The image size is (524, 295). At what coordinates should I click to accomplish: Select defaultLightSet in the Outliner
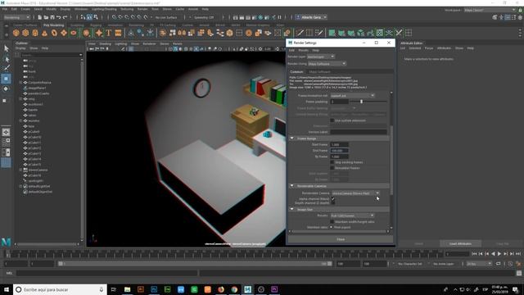[x=39, y=186]
